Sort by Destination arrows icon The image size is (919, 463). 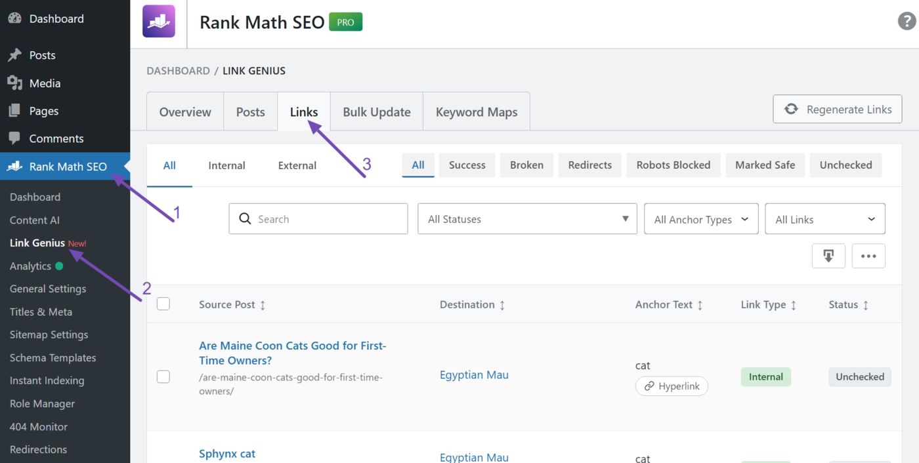coord(502,305)
